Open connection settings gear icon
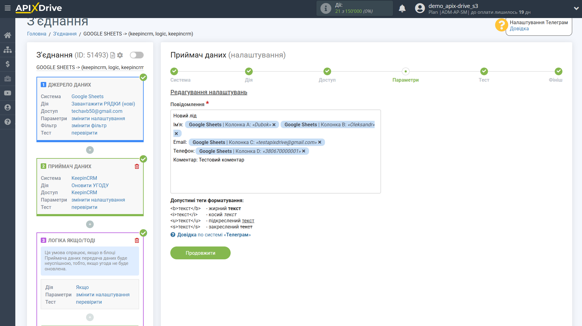 120,55
